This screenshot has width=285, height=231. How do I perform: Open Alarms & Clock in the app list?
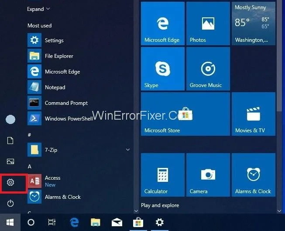pos(79,197)
